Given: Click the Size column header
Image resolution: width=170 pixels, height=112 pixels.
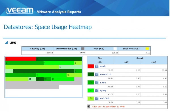Looking at the screenshot, I should click(x=100, y=58).
